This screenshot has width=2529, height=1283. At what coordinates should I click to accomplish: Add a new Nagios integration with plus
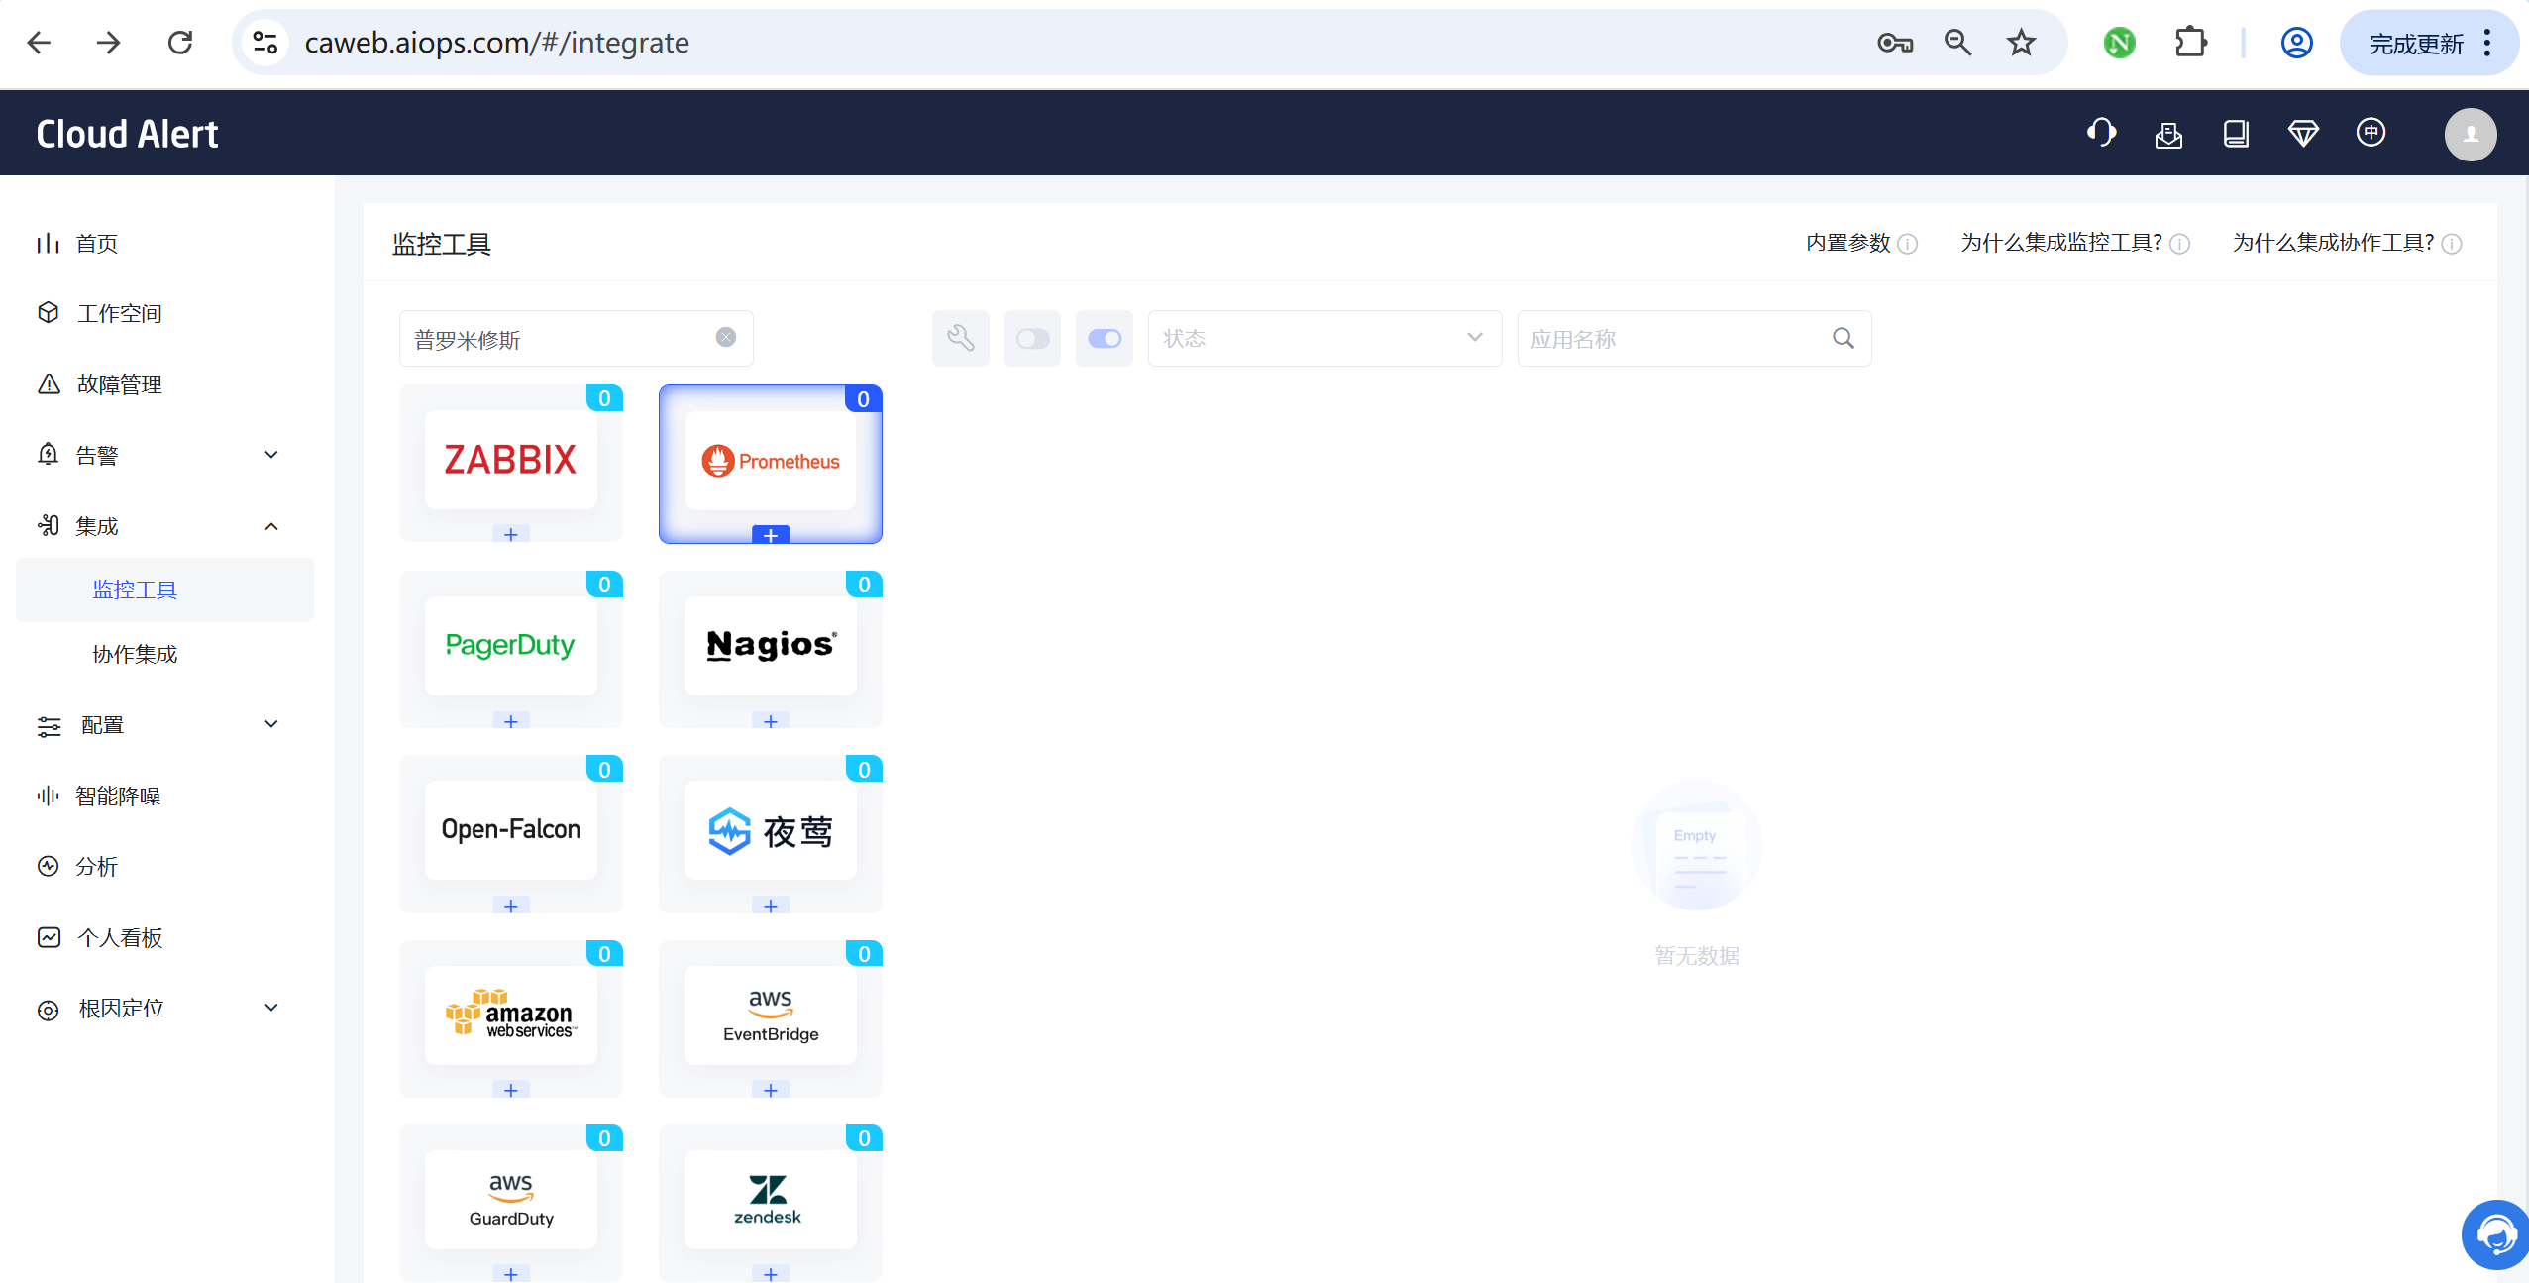click(771, 721)
